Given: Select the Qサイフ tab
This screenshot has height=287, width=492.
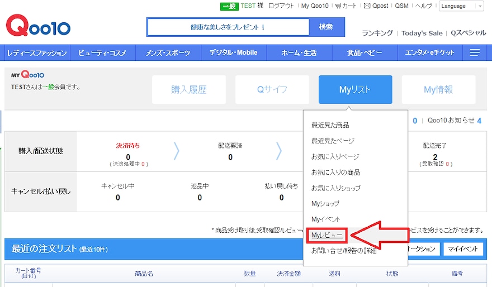Looking at the screenshot, I should 272,89.
